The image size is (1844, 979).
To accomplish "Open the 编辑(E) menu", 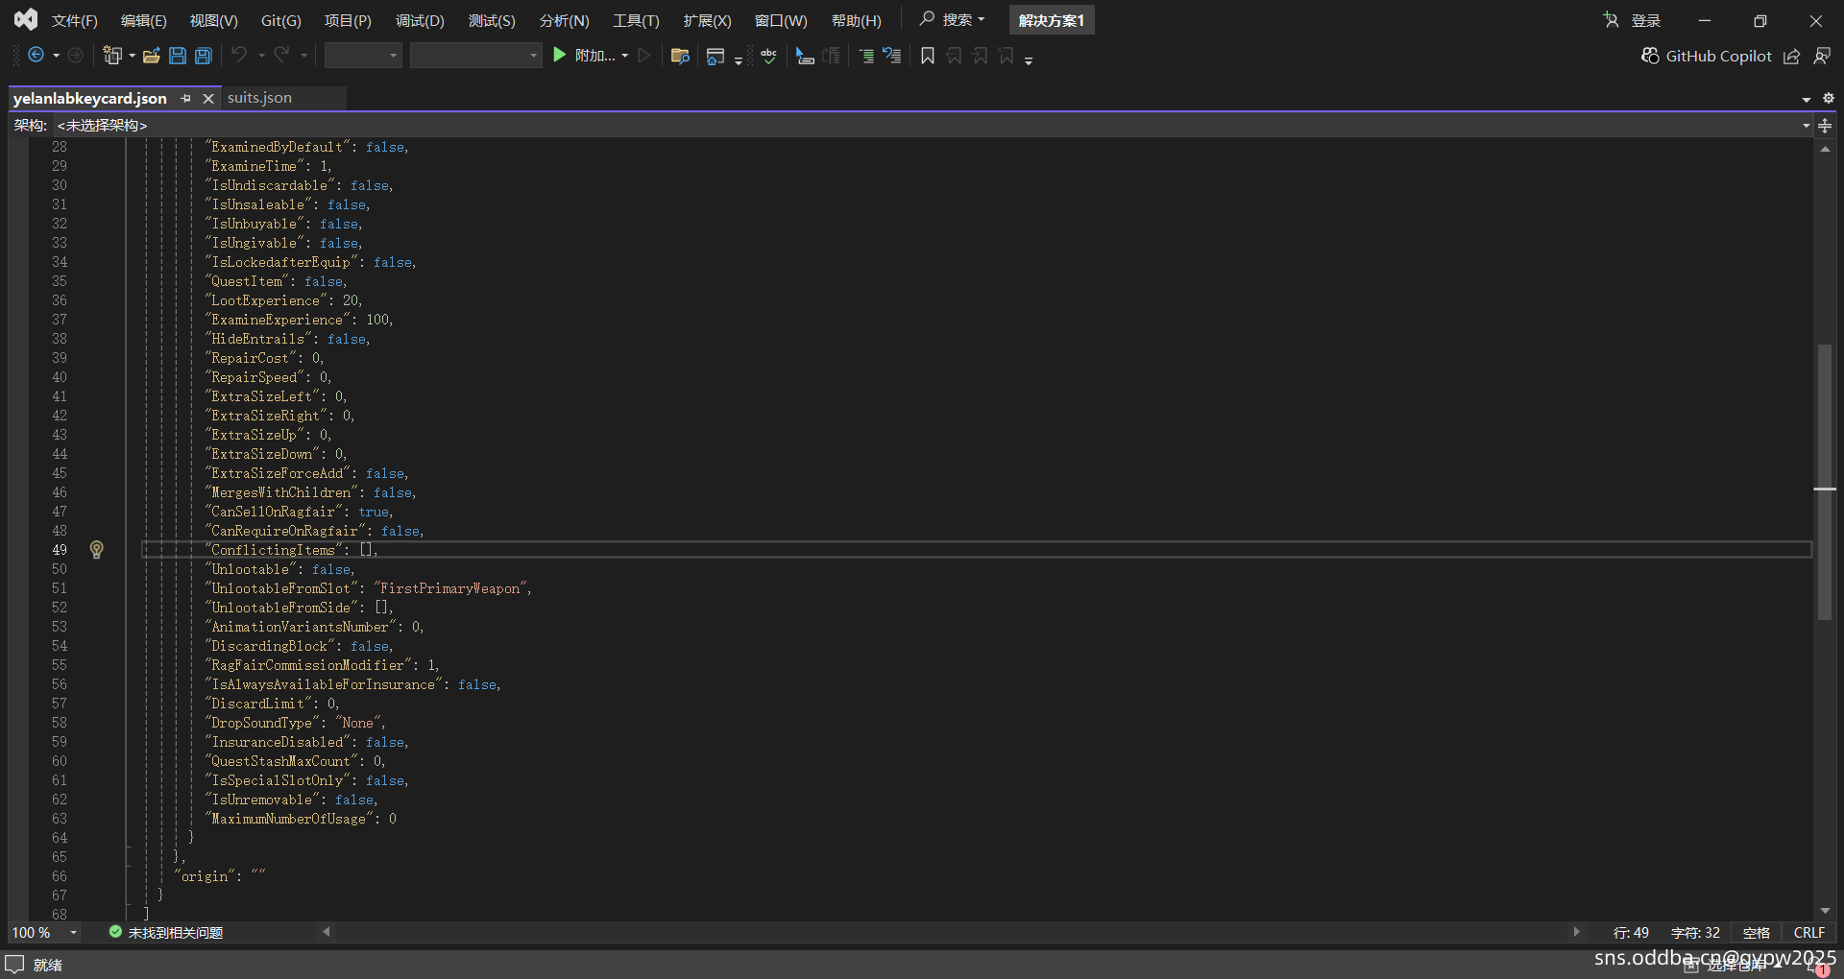I will (143, 20).
